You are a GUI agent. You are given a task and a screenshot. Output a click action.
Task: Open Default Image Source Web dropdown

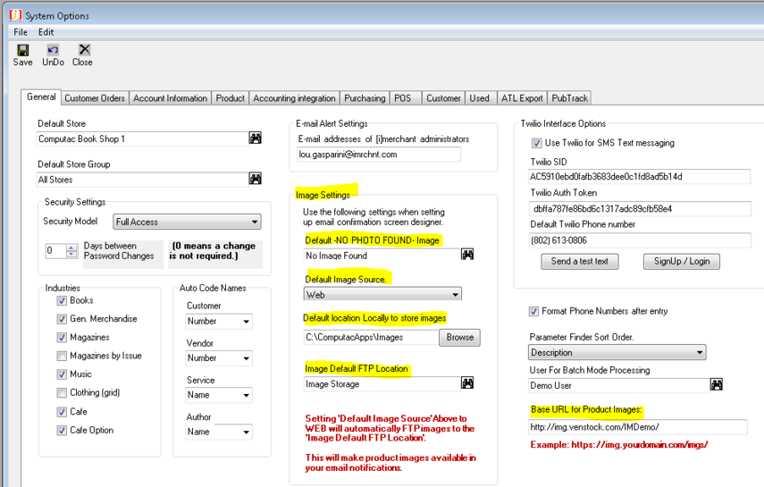pyautogui.click(x=382, y=295)
